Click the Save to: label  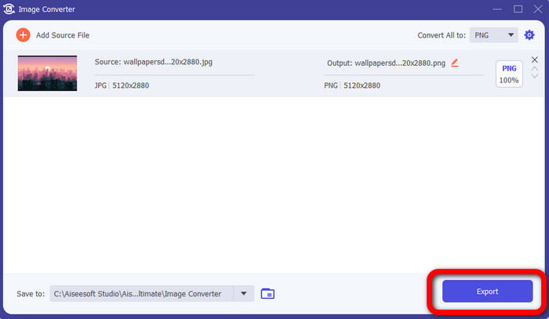pyautogui.click(x=31, y=294)
